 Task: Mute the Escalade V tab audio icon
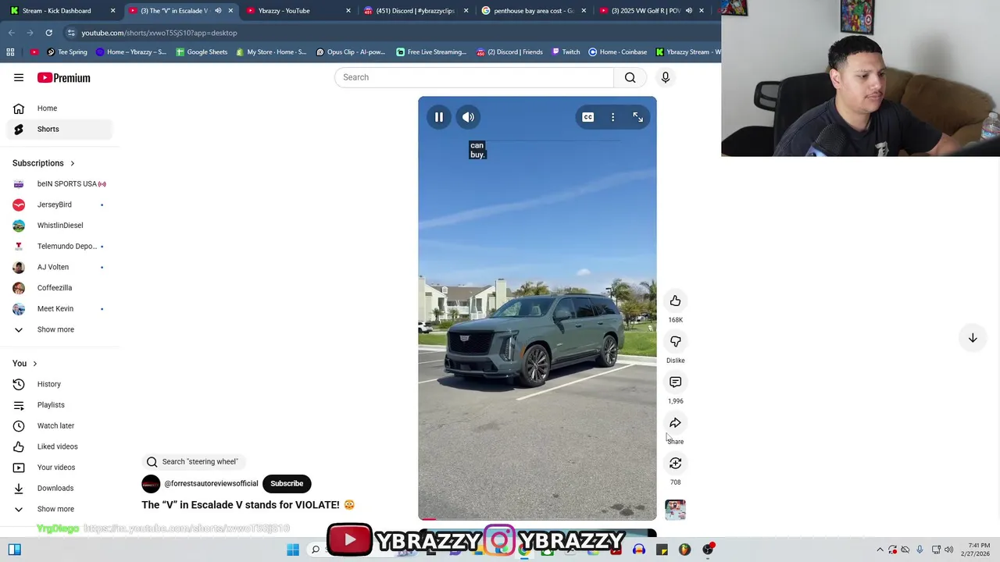pyautogui.click(x=218, y=11)
